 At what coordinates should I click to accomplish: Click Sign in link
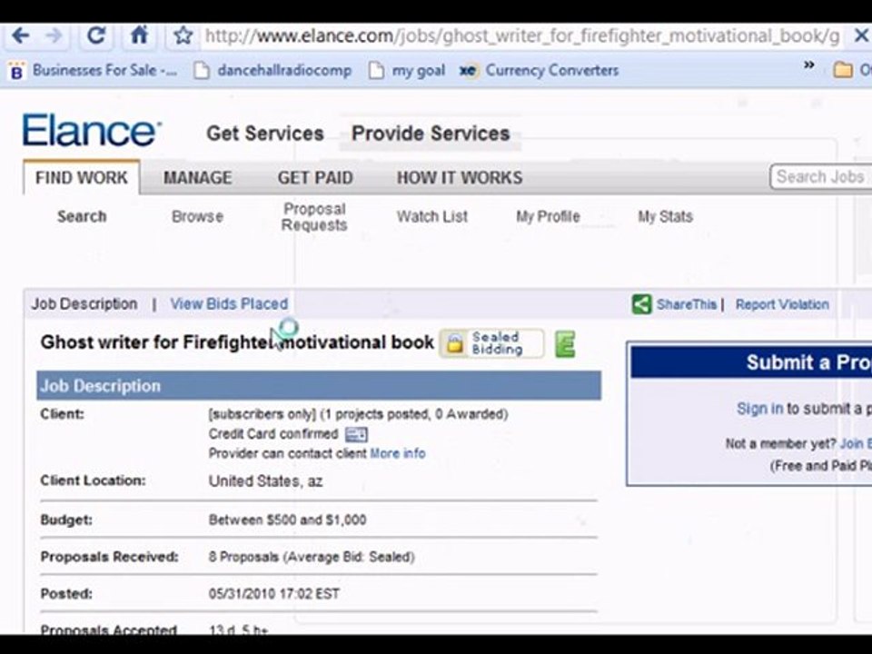[x=759, y=408]
